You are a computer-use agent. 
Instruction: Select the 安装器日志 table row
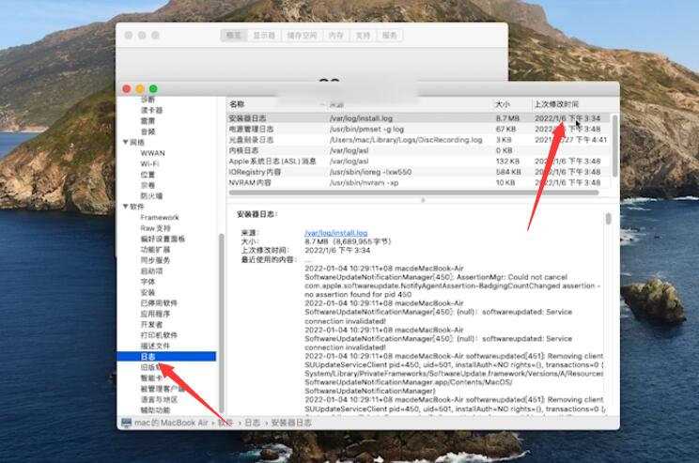point(419,118)
